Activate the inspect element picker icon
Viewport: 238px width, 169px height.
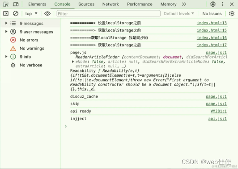pos(6,4)
